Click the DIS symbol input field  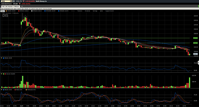[5, 1]
